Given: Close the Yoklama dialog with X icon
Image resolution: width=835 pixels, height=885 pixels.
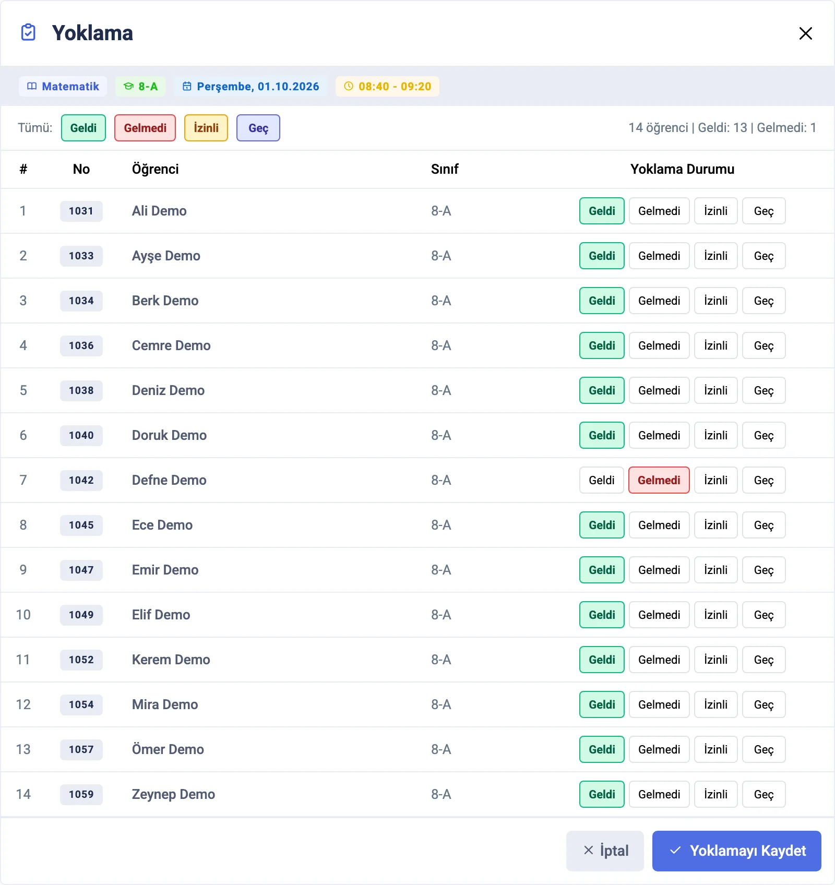Looking at the screenshot, I should coord(805,33).
